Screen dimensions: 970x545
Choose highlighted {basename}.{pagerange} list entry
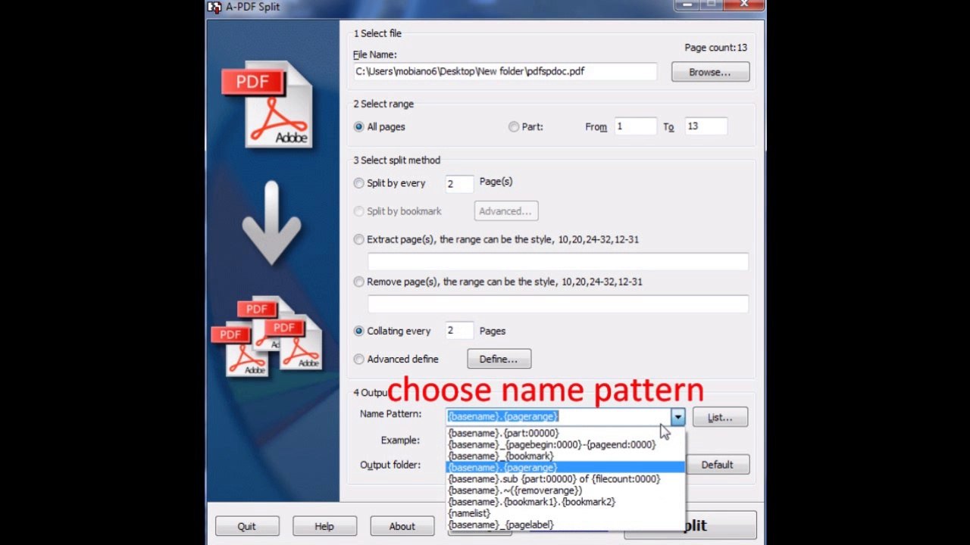point(565,467)
